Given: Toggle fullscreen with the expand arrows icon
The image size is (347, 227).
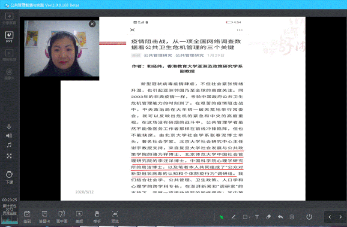Looking at the screenshot, I should [9, 156].
